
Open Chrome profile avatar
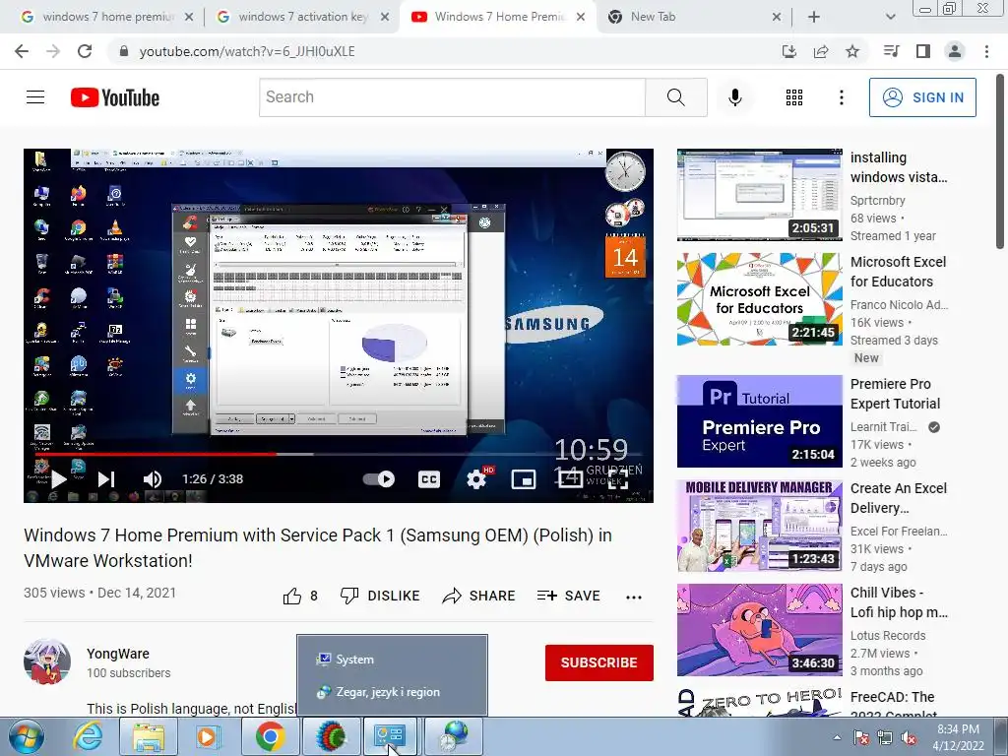point(955,51)
